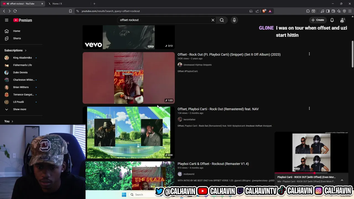
Task: View site information icon in address bar
Action: click(77, 11)
